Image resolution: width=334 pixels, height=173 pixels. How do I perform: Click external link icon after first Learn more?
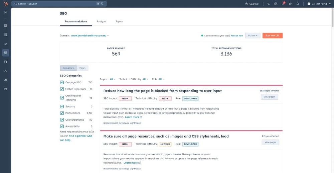click(141, 117)
